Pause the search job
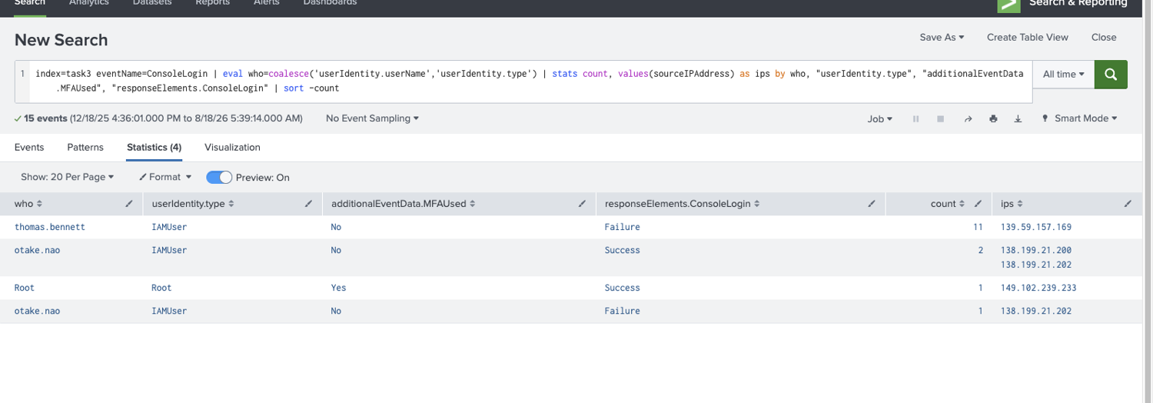The width and height of the screenshot is (1153, 403). point(915,119)
